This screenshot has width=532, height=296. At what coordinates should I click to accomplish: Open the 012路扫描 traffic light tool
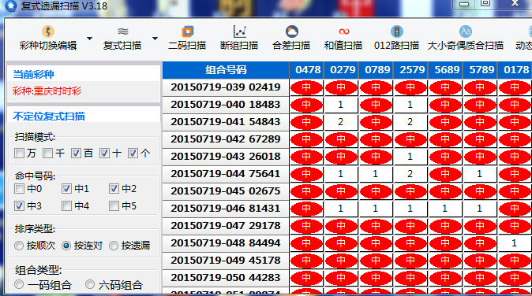pos(396,38)
